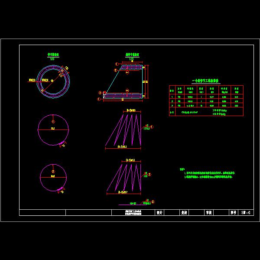The height and width of the screenshot is (260, 260).
Task: Click the 设计 cell in title block
Action: [159, 213]
